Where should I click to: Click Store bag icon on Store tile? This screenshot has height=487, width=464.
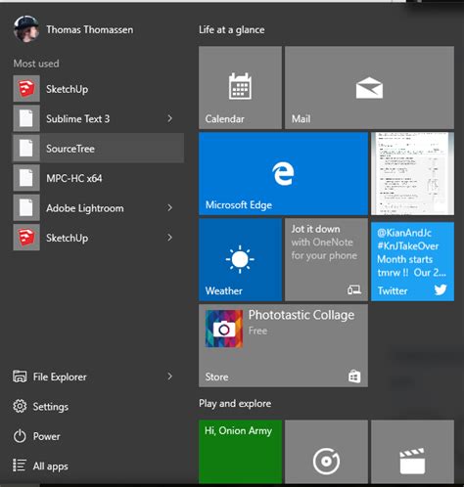(x=354, y=376)
